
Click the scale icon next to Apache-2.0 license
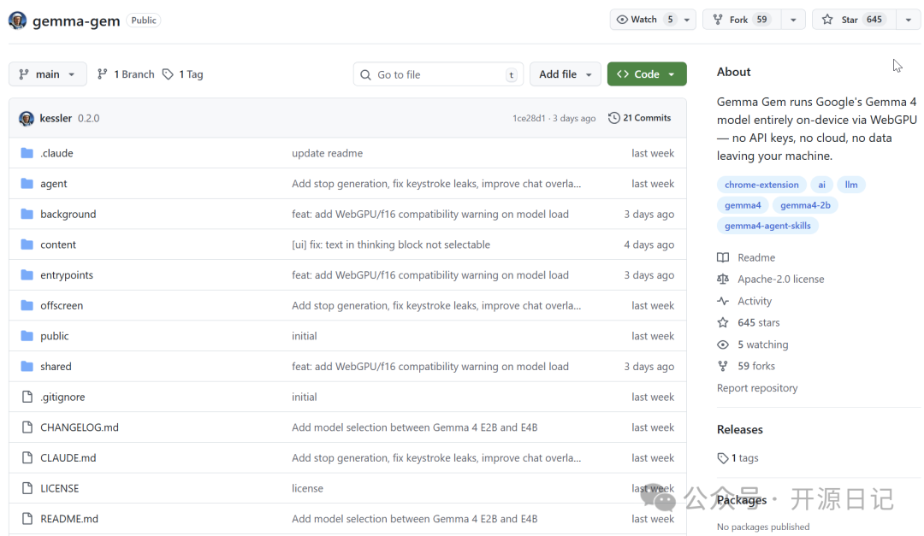723,280
